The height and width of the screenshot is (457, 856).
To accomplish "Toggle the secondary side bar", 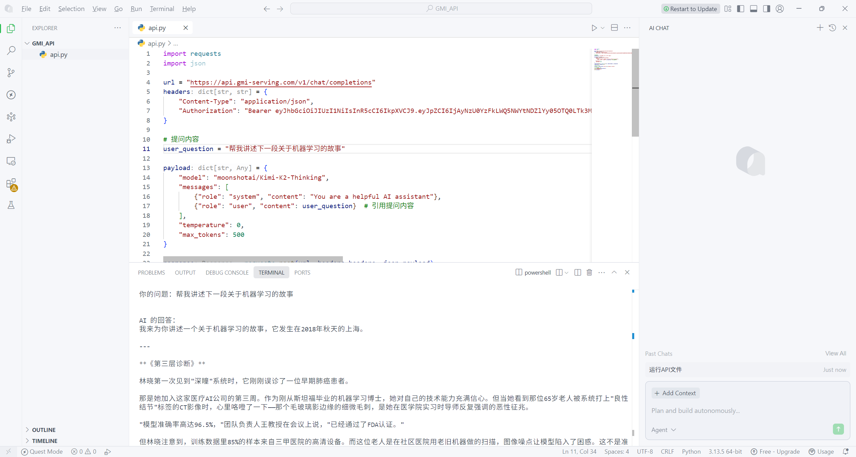I will coord(766,9).
